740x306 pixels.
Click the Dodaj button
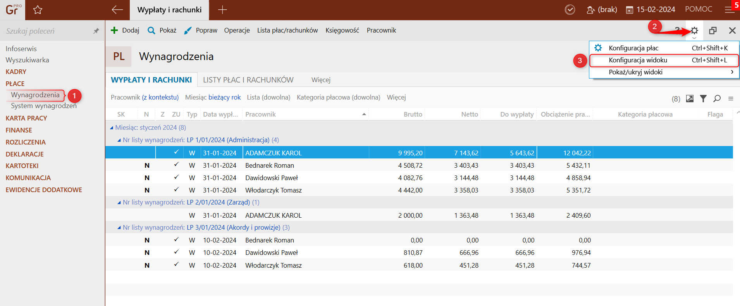pos(125,30)
